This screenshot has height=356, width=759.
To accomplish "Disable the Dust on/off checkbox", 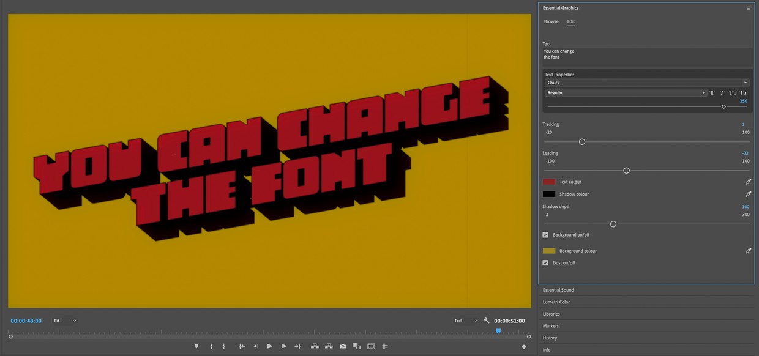I will coord(545,263).
